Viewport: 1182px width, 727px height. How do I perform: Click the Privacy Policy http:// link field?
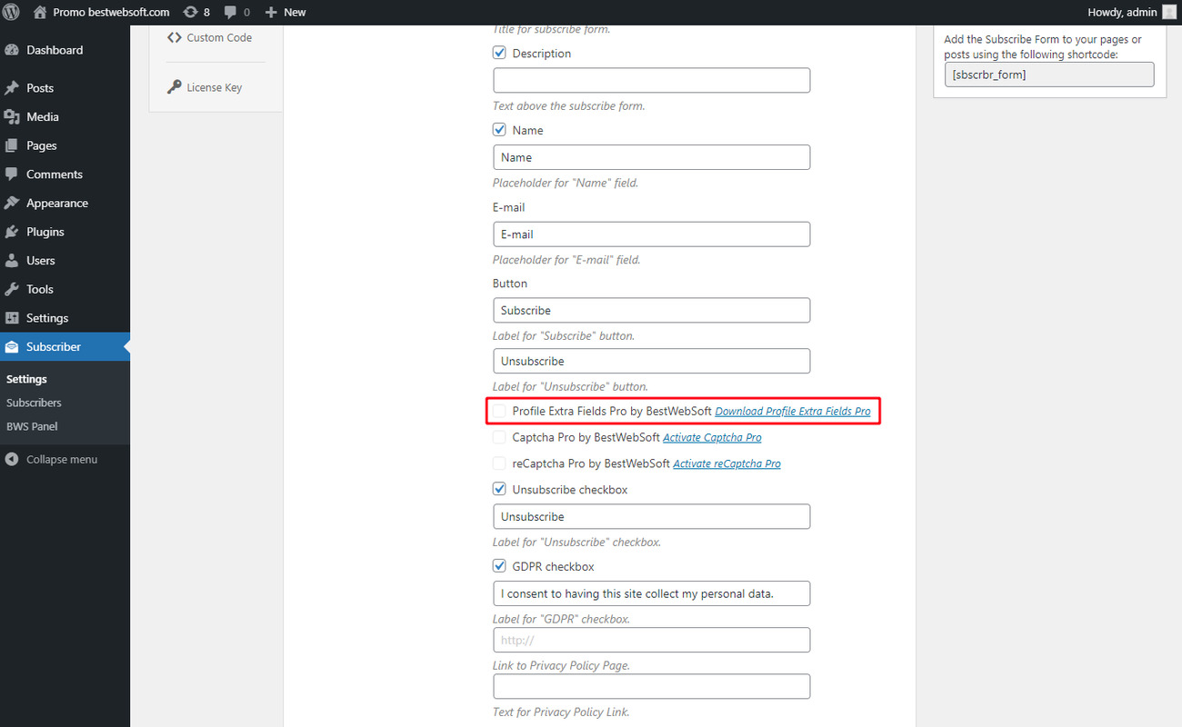coord(651,640)
